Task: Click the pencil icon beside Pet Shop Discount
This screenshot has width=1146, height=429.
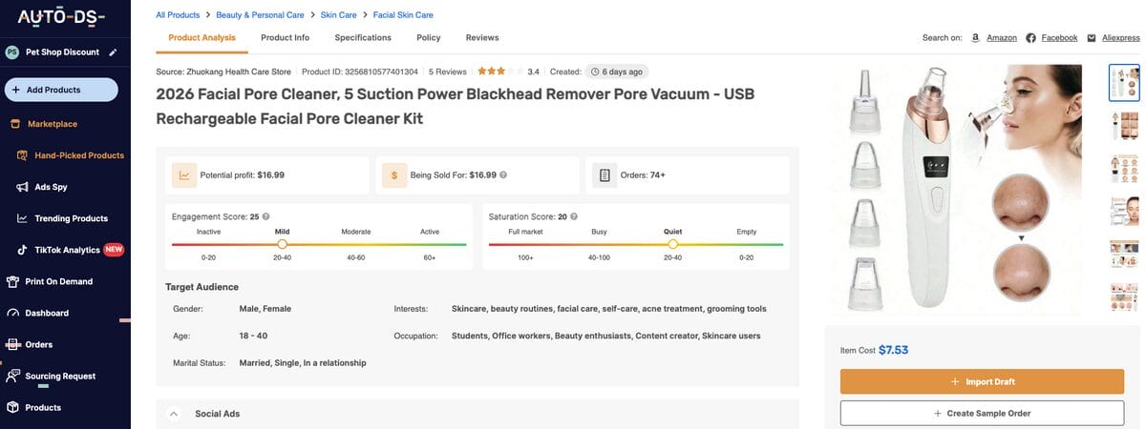Action: 114,52
